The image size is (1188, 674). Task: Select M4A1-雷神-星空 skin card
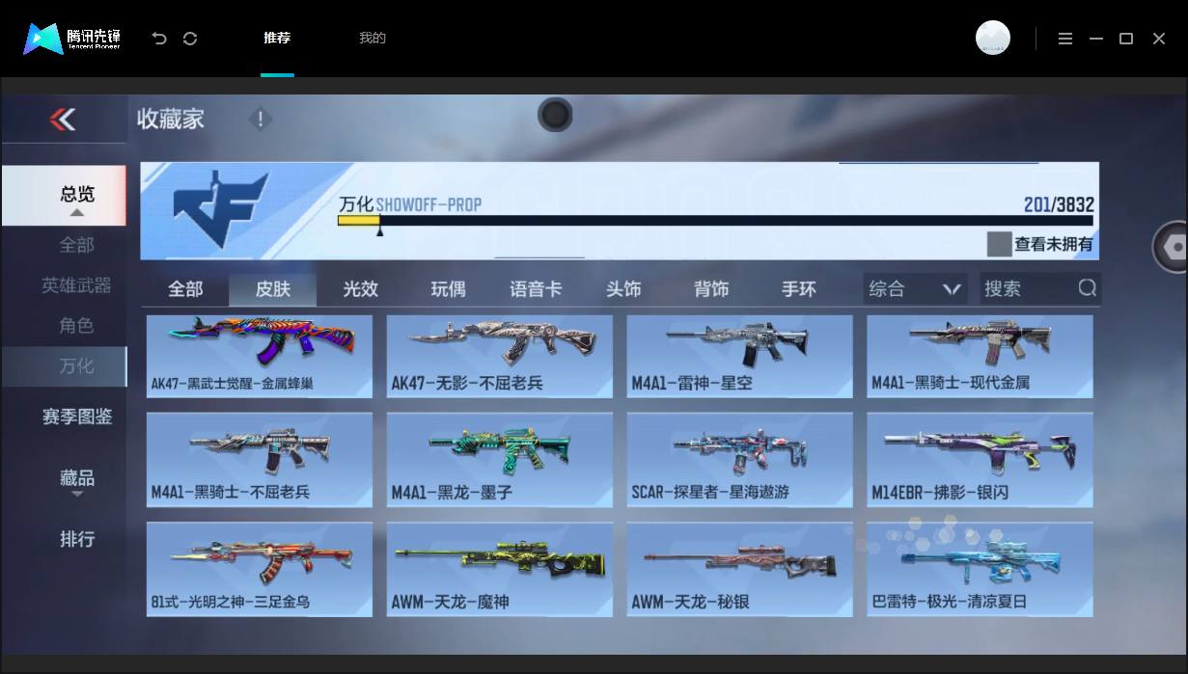(x=740, y=356)
